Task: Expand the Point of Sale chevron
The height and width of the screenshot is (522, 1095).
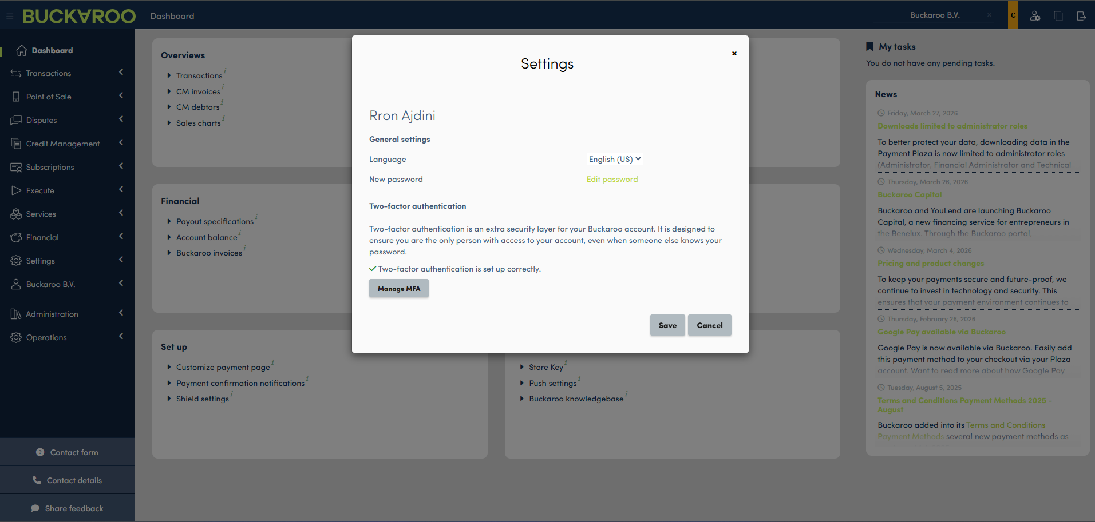Action: [121, 95]
